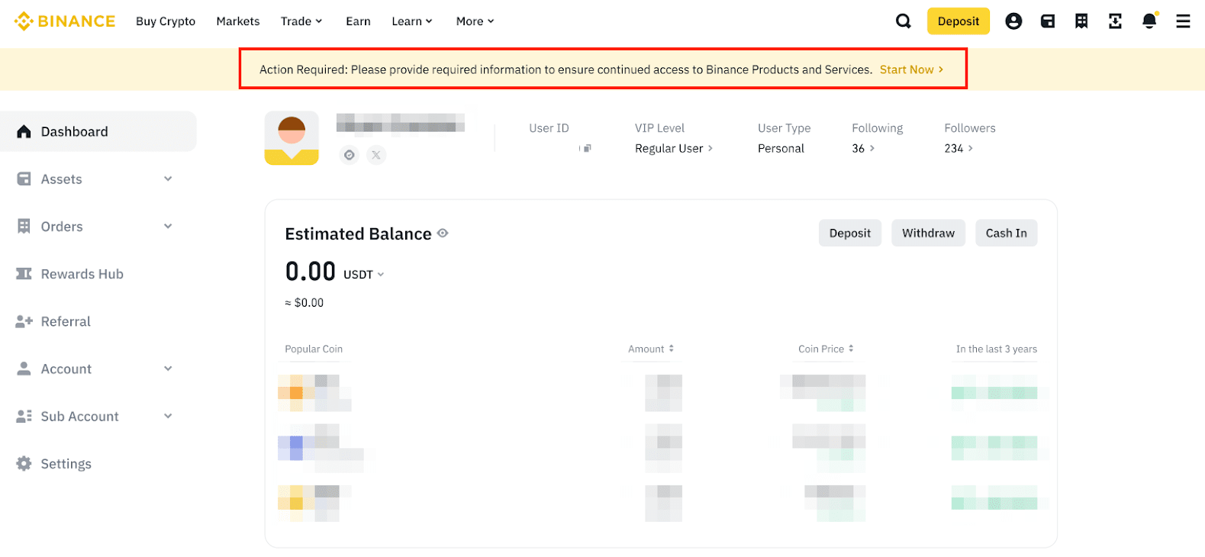Click the user profile avatar picture
This screenshot has width=1205, height=557.
pos(292,138)
